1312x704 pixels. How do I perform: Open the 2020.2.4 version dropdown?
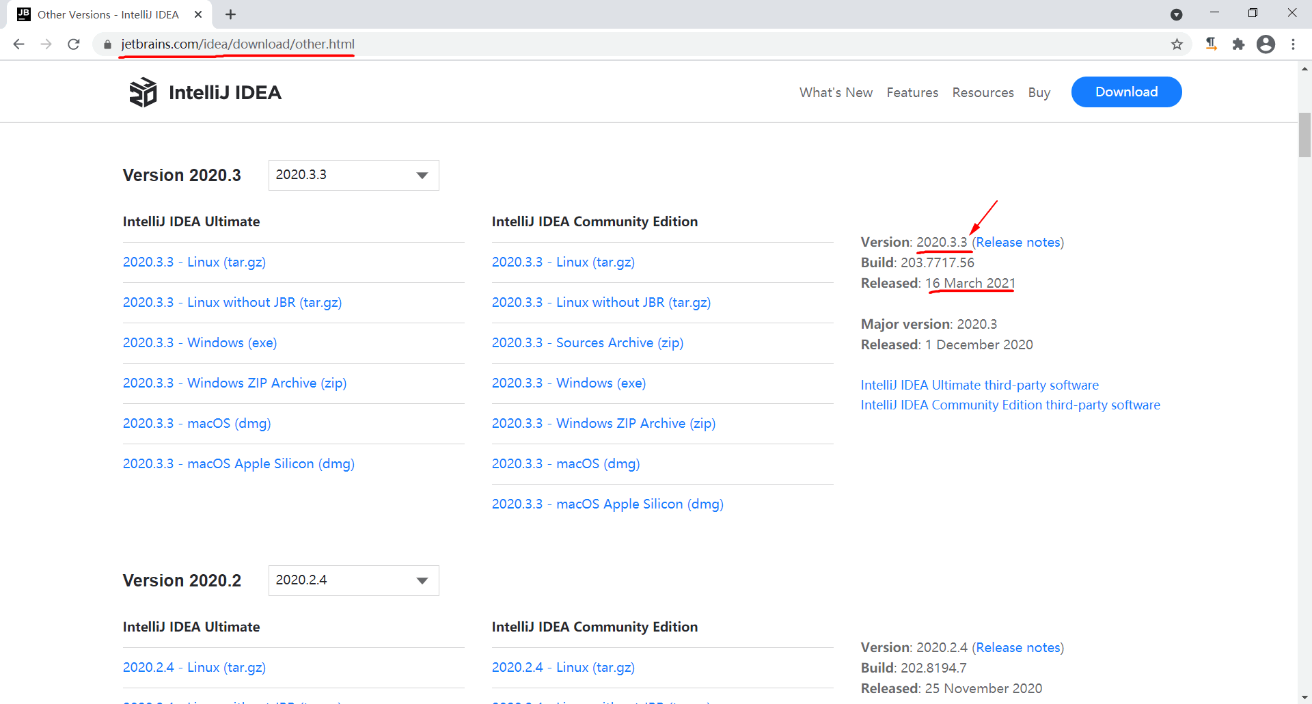pyautogui.click(x=354, y=580)
